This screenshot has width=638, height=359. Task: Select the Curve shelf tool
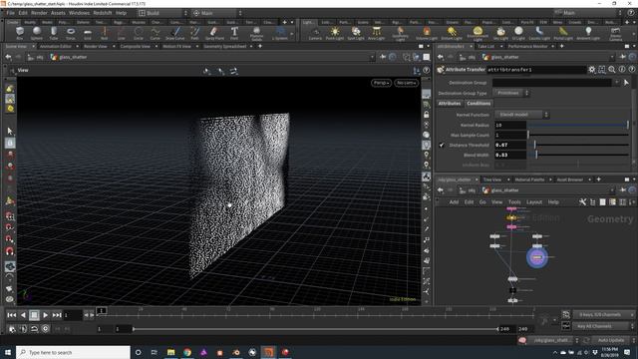pyautogui.click(x=156, y=33)
